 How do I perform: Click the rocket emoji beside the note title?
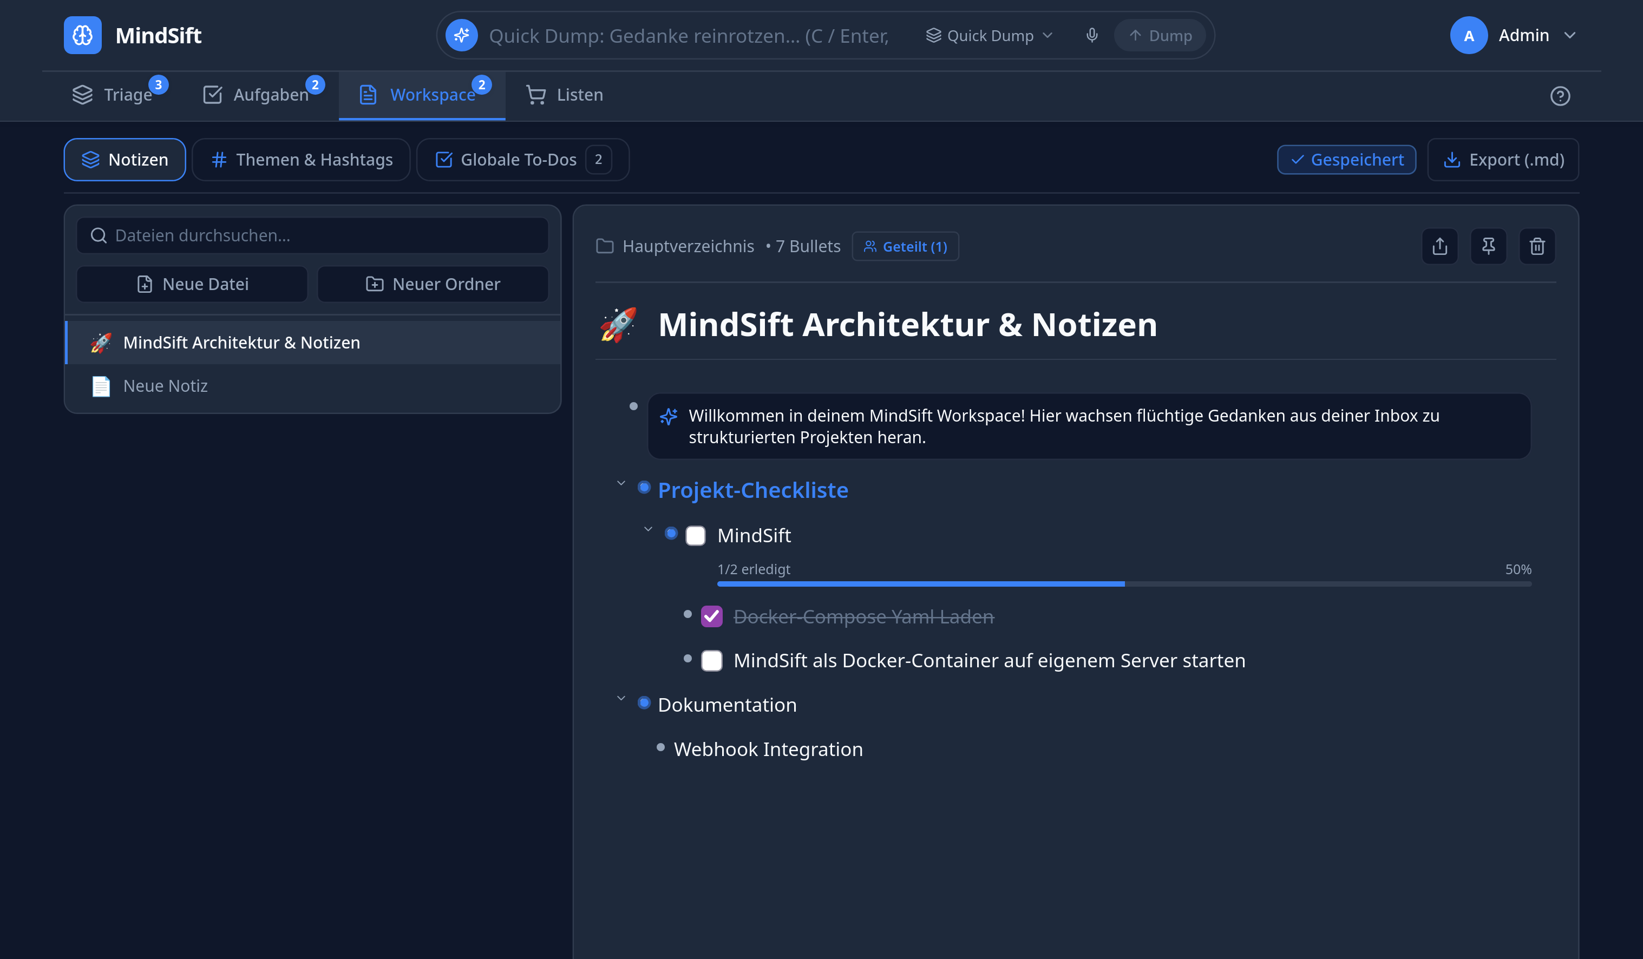pyautogui.click(x=618, y=325)
